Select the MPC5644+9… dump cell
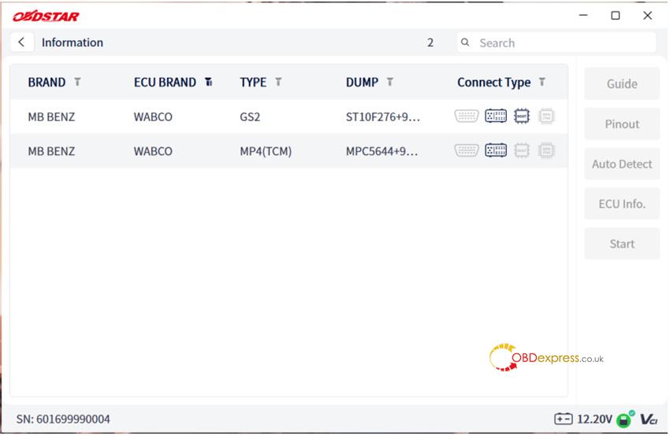The width and height of the screenshot is (670, 436). (x=382, y=151)
